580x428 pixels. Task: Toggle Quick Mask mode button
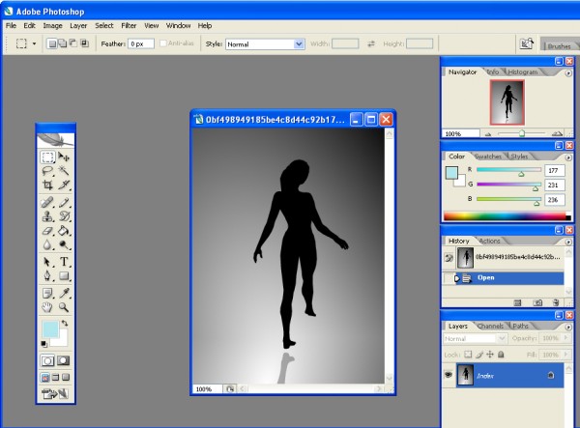point(64,360)
